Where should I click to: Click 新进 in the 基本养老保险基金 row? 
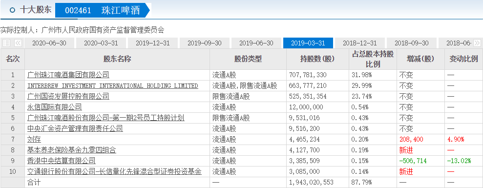[406, 150]
